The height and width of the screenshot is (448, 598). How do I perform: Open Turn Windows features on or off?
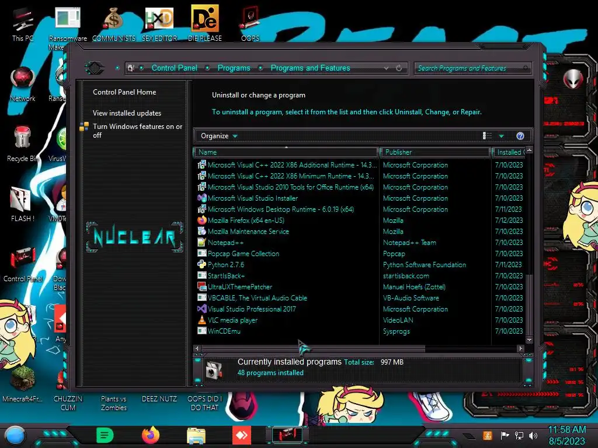click(137, 131)
